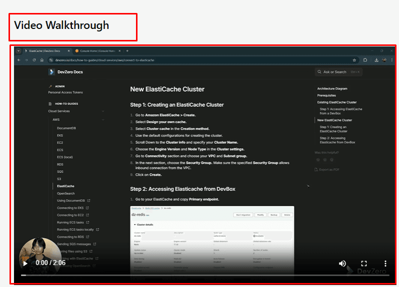The height and width of the screenshot is (287, 399).
Task: Open a new browser tab
Action: pos(127,51)
